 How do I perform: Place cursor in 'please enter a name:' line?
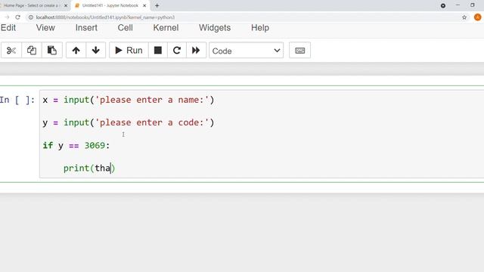tap(128, 100)
